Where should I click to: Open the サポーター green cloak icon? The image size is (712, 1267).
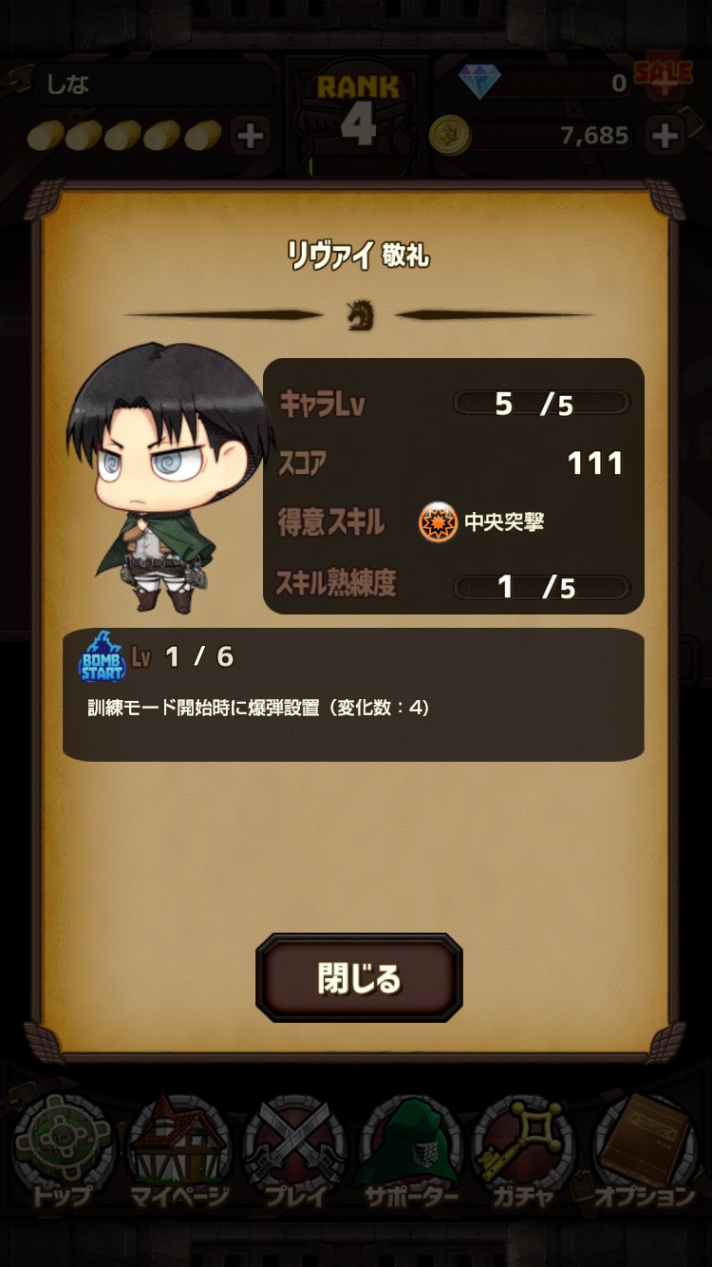click(410, 1152)
